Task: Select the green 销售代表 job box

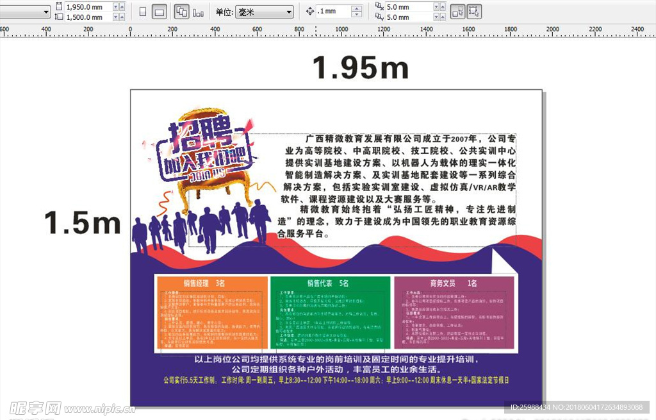Action: point(329,314)
